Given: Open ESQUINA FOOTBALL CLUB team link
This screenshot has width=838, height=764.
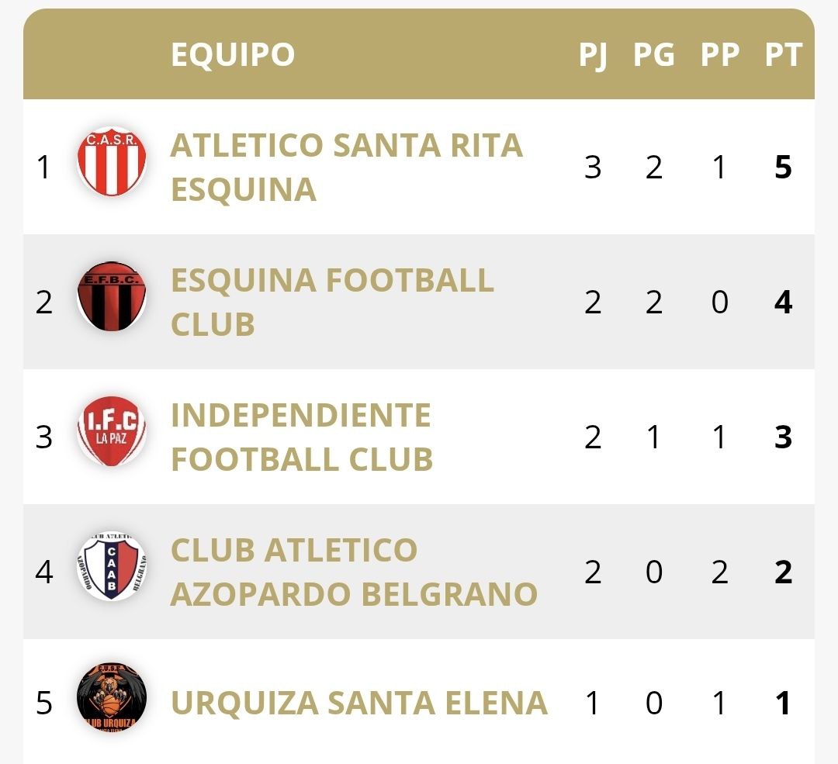Looking at the screenshot, I should 332,302.
